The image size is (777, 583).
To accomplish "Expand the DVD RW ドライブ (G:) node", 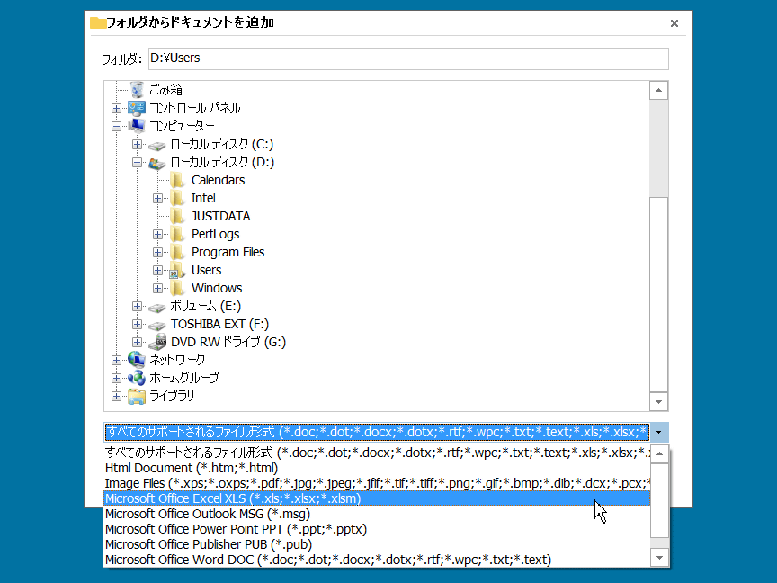I will [138, 342].
